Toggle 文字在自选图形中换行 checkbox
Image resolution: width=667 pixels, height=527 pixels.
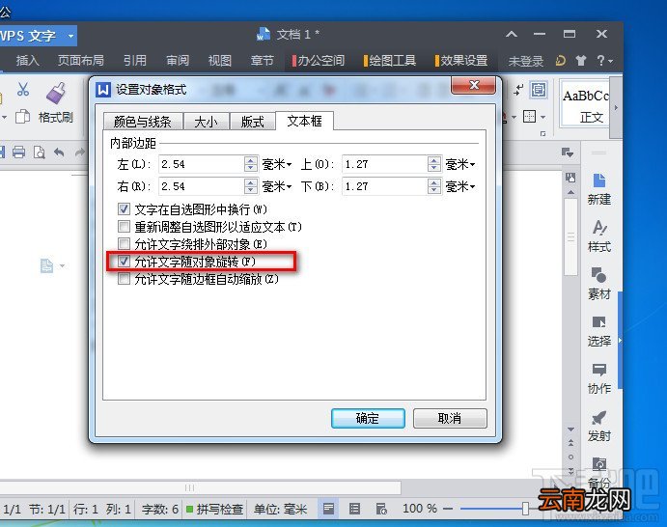124,208
